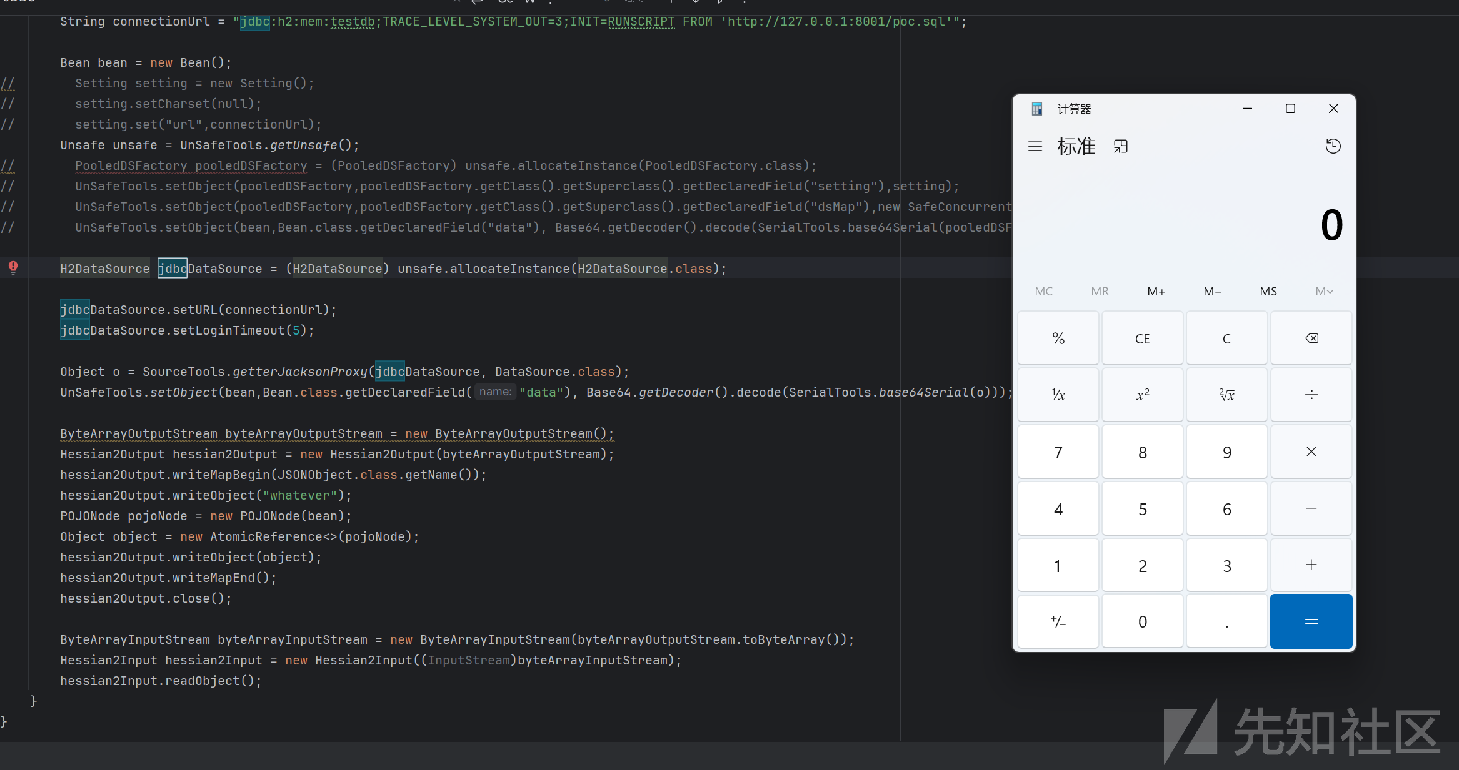This screenshot has width=1459, height=770.
Task: Close the Calculator window
Action: (1333, 109)
